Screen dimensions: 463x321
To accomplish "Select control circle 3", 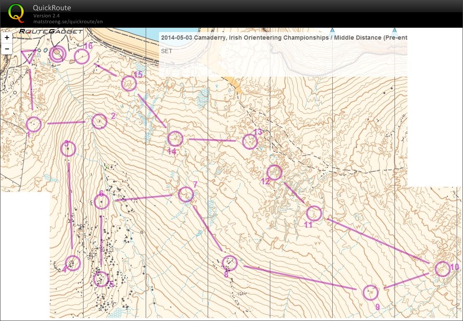I will click(68, 149).
